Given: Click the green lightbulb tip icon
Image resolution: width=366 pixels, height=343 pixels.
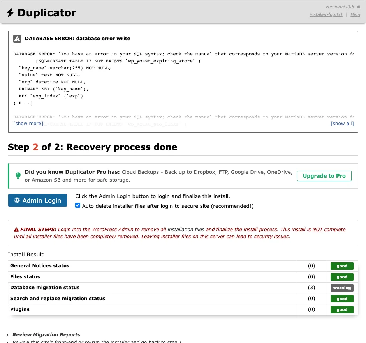Looking at the screenshot, I should (x=18, y=176).
